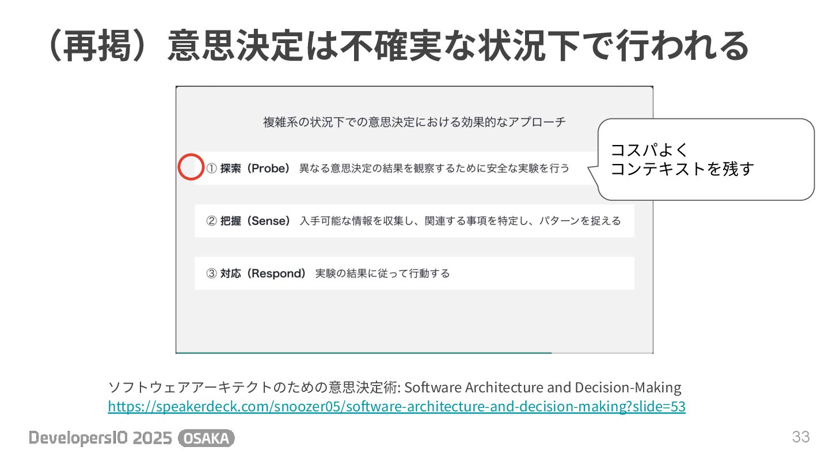This screenshot has width=829, height=466.
Task: Click the blank lower area of embedded slide
Action: pyautogui.click(x=414, y=321)
